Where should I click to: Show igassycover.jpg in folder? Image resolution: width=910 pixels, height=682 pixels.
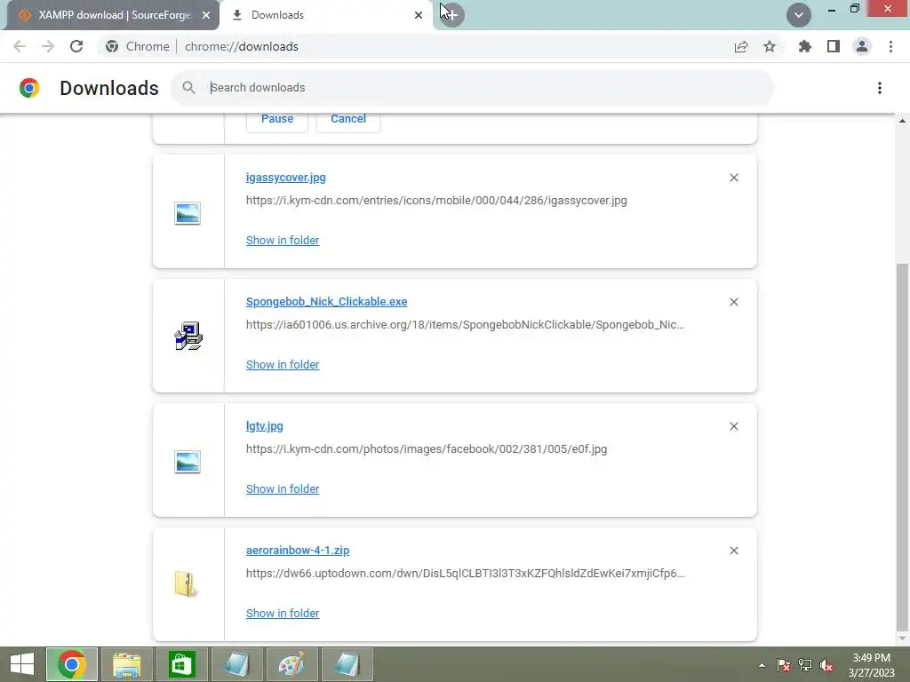[283, 240]
